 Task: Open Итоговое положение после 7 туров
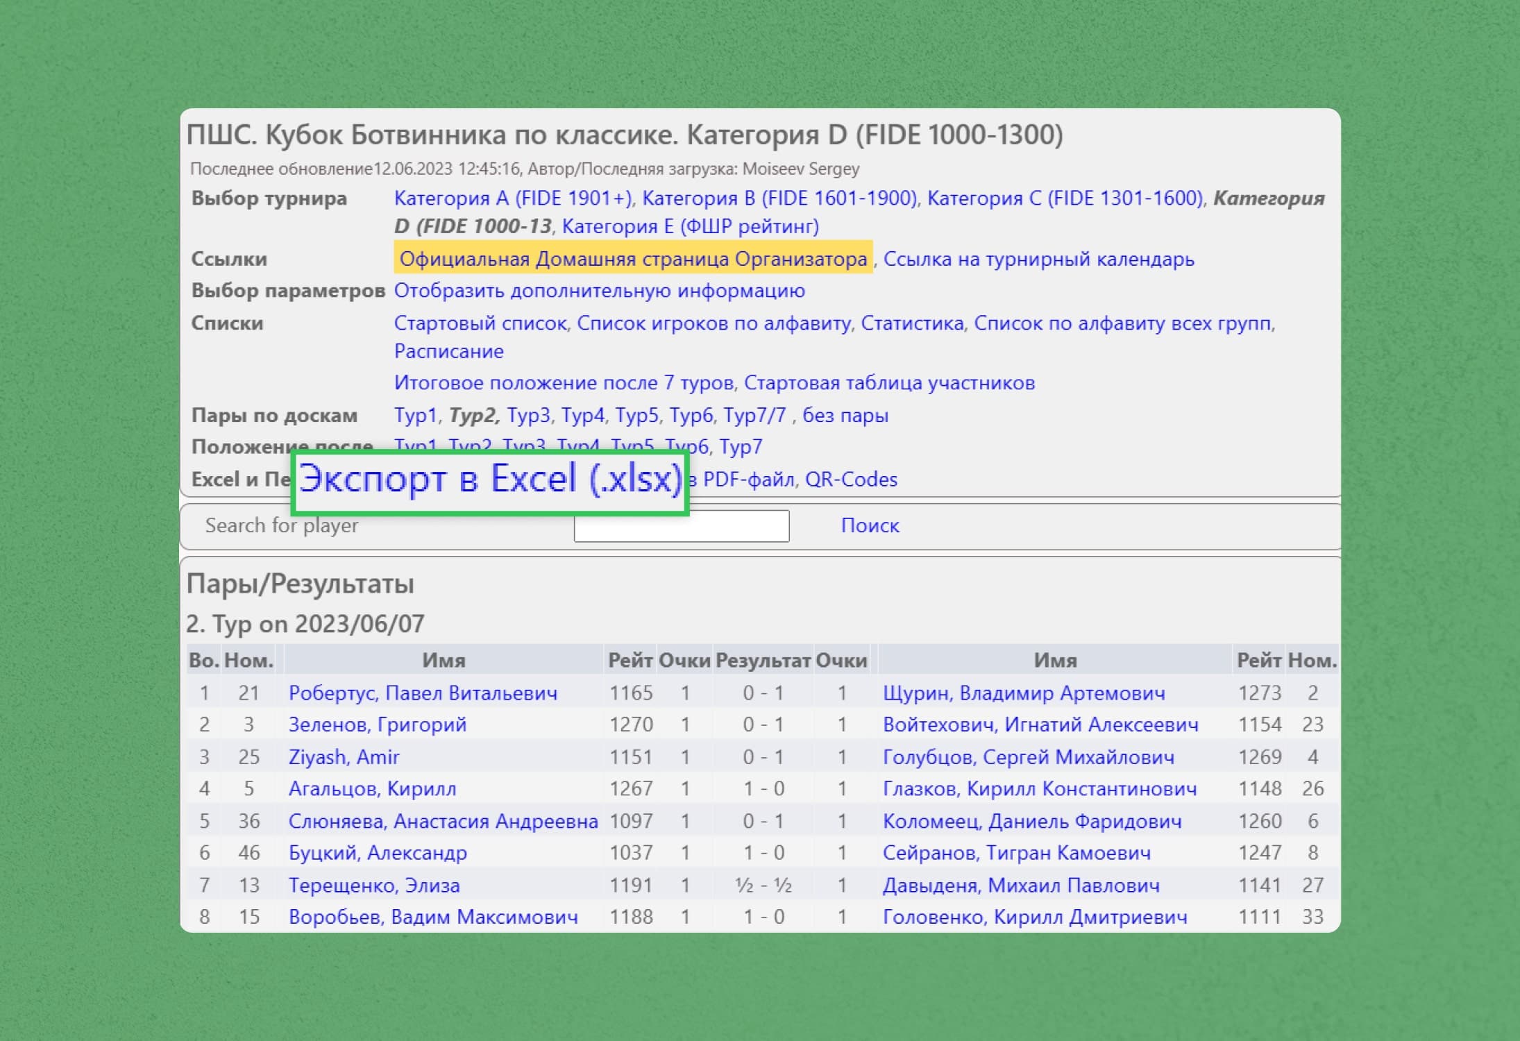pyautogui.click(x=564, y=383)
